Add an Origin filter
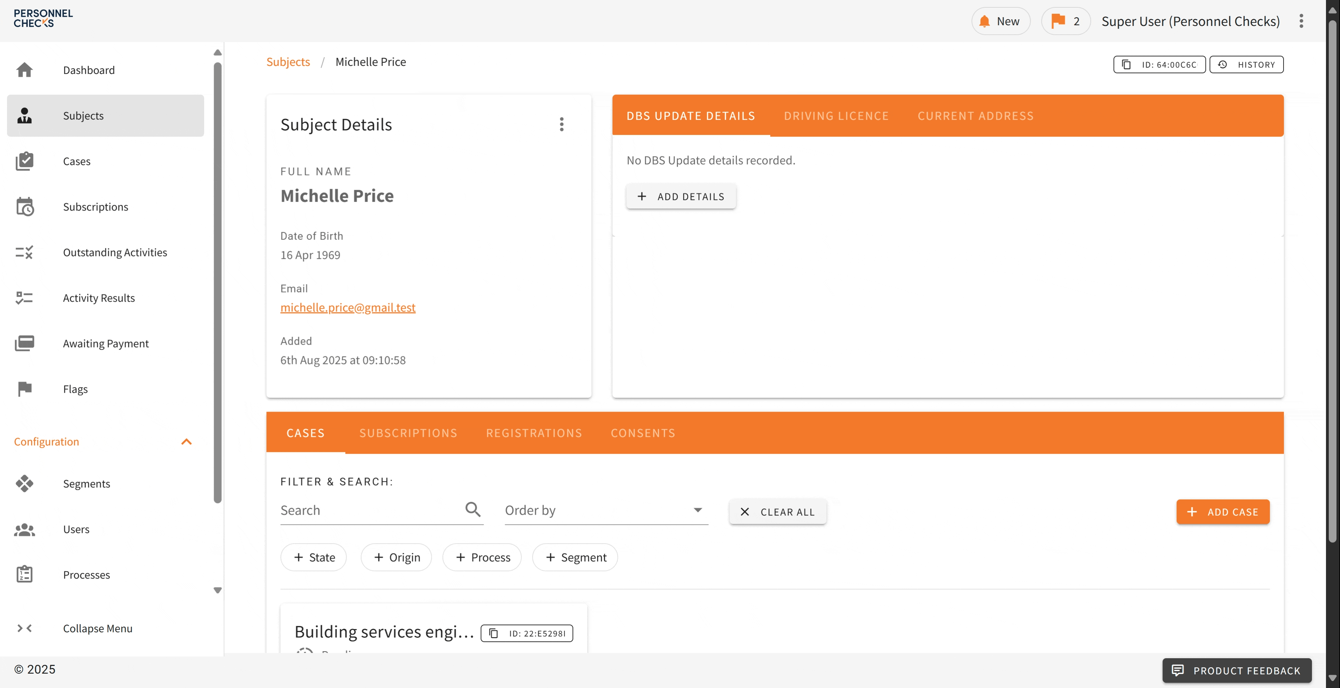This screenshot has width=1340, height=688. pos(396,557)
